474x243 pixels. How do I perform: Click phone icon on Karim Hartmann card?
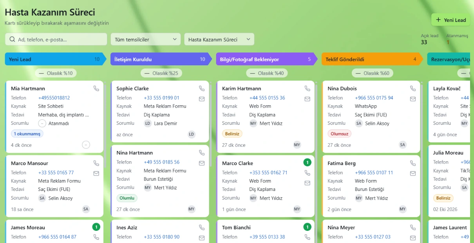click(308, 88)
